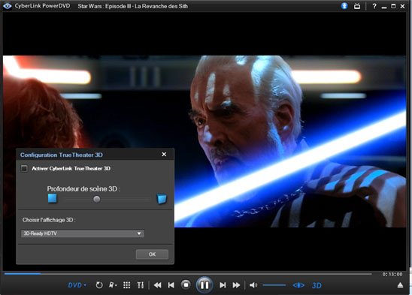
Task: Open the chapter grid viewer icon
Action: coord(126,285)
